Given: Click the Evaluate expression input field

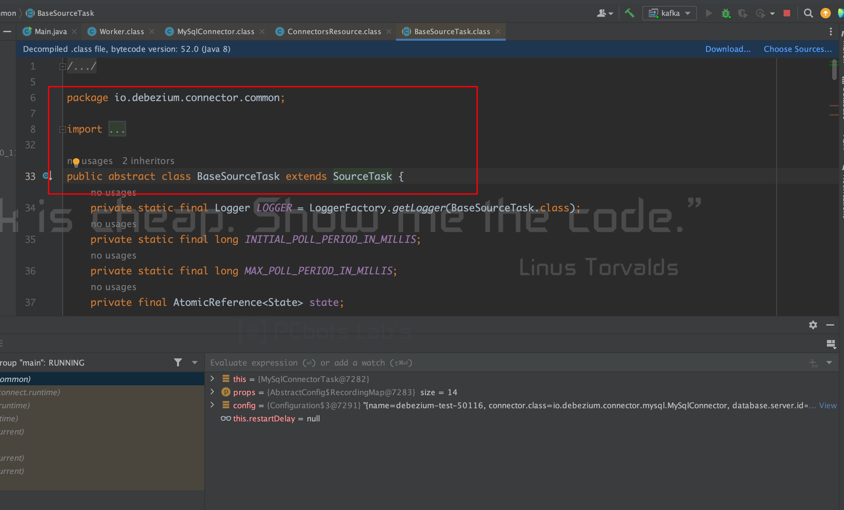Looking at the screenshot, I should pyautogui.click(x=503, y=363).
